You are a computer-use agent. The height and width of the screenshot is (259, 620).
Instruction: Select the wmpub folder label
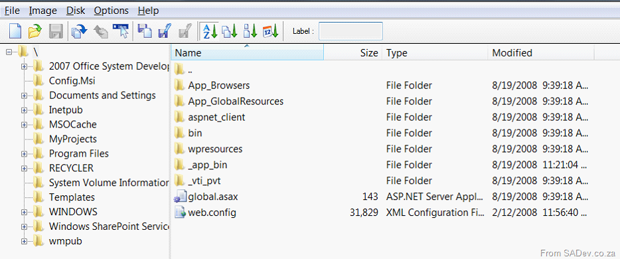(x=66, y=241)
